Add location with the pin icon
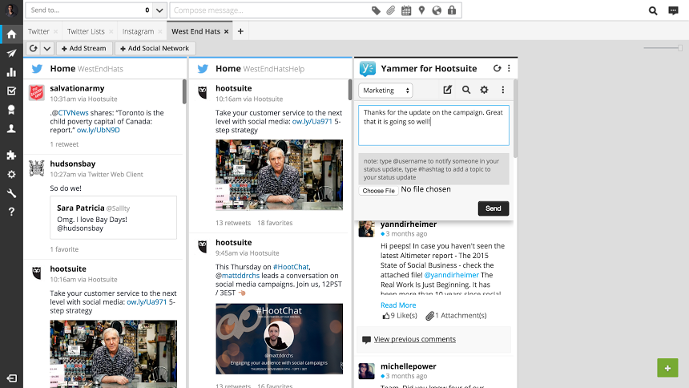 coord(422,10)
